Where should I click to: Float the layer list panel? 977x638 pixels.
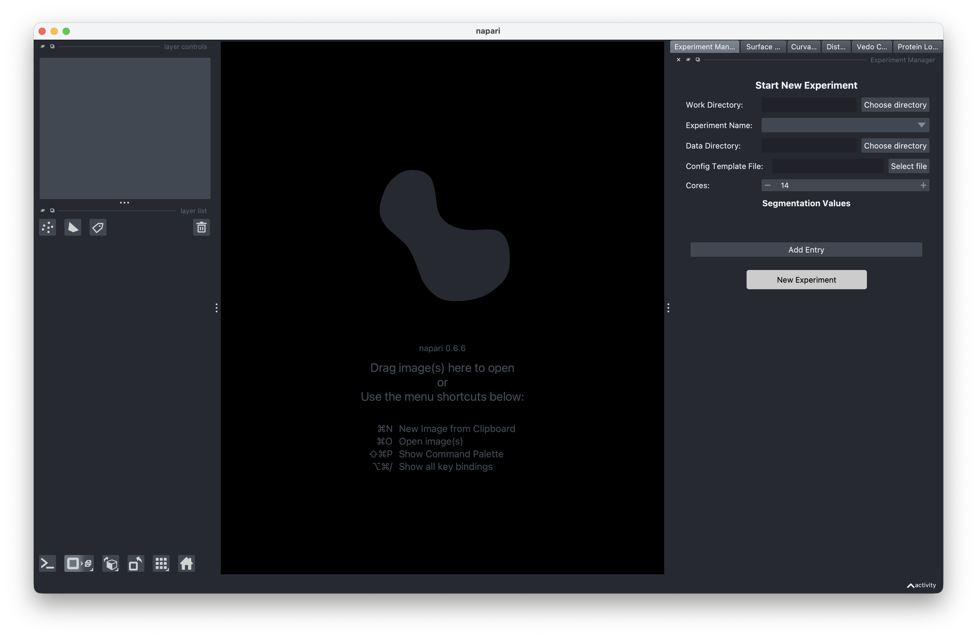point(52,210)
